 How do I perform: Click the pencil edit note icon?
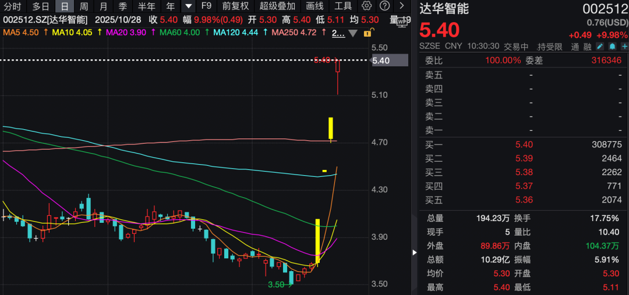click(600, 47)
